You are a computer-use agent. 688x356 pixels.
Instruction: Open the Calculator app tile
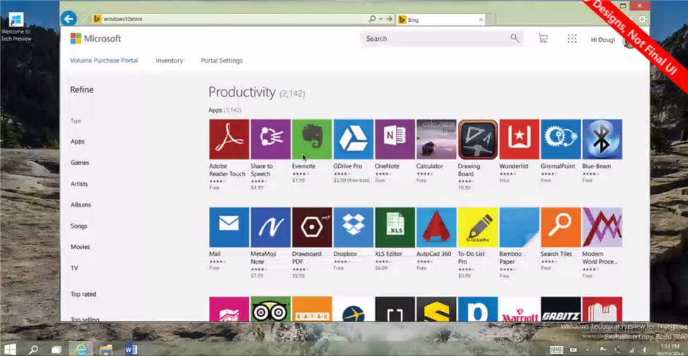point(436,140)
